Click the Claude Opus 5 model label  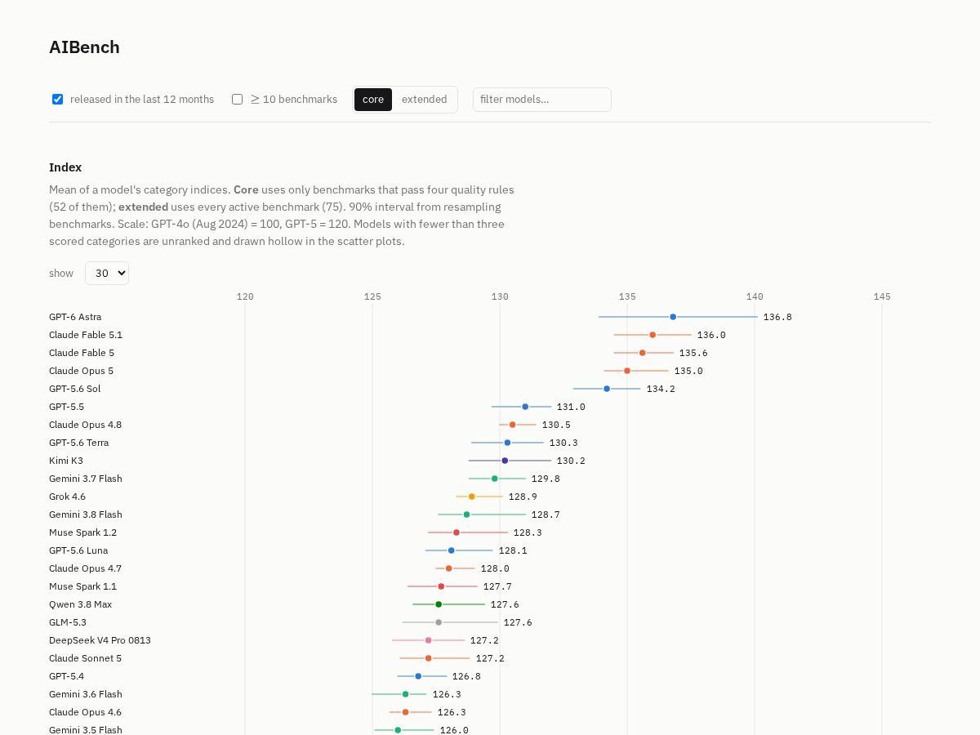pos(82,371)
